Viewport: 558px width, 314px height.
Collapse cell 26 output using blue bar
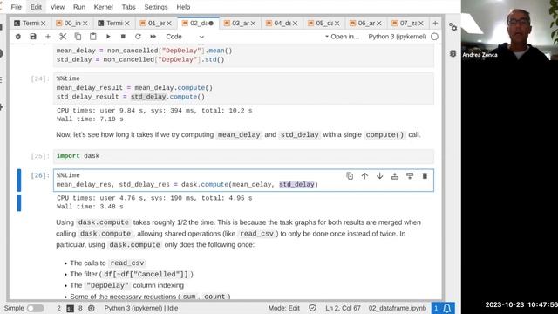19,202
